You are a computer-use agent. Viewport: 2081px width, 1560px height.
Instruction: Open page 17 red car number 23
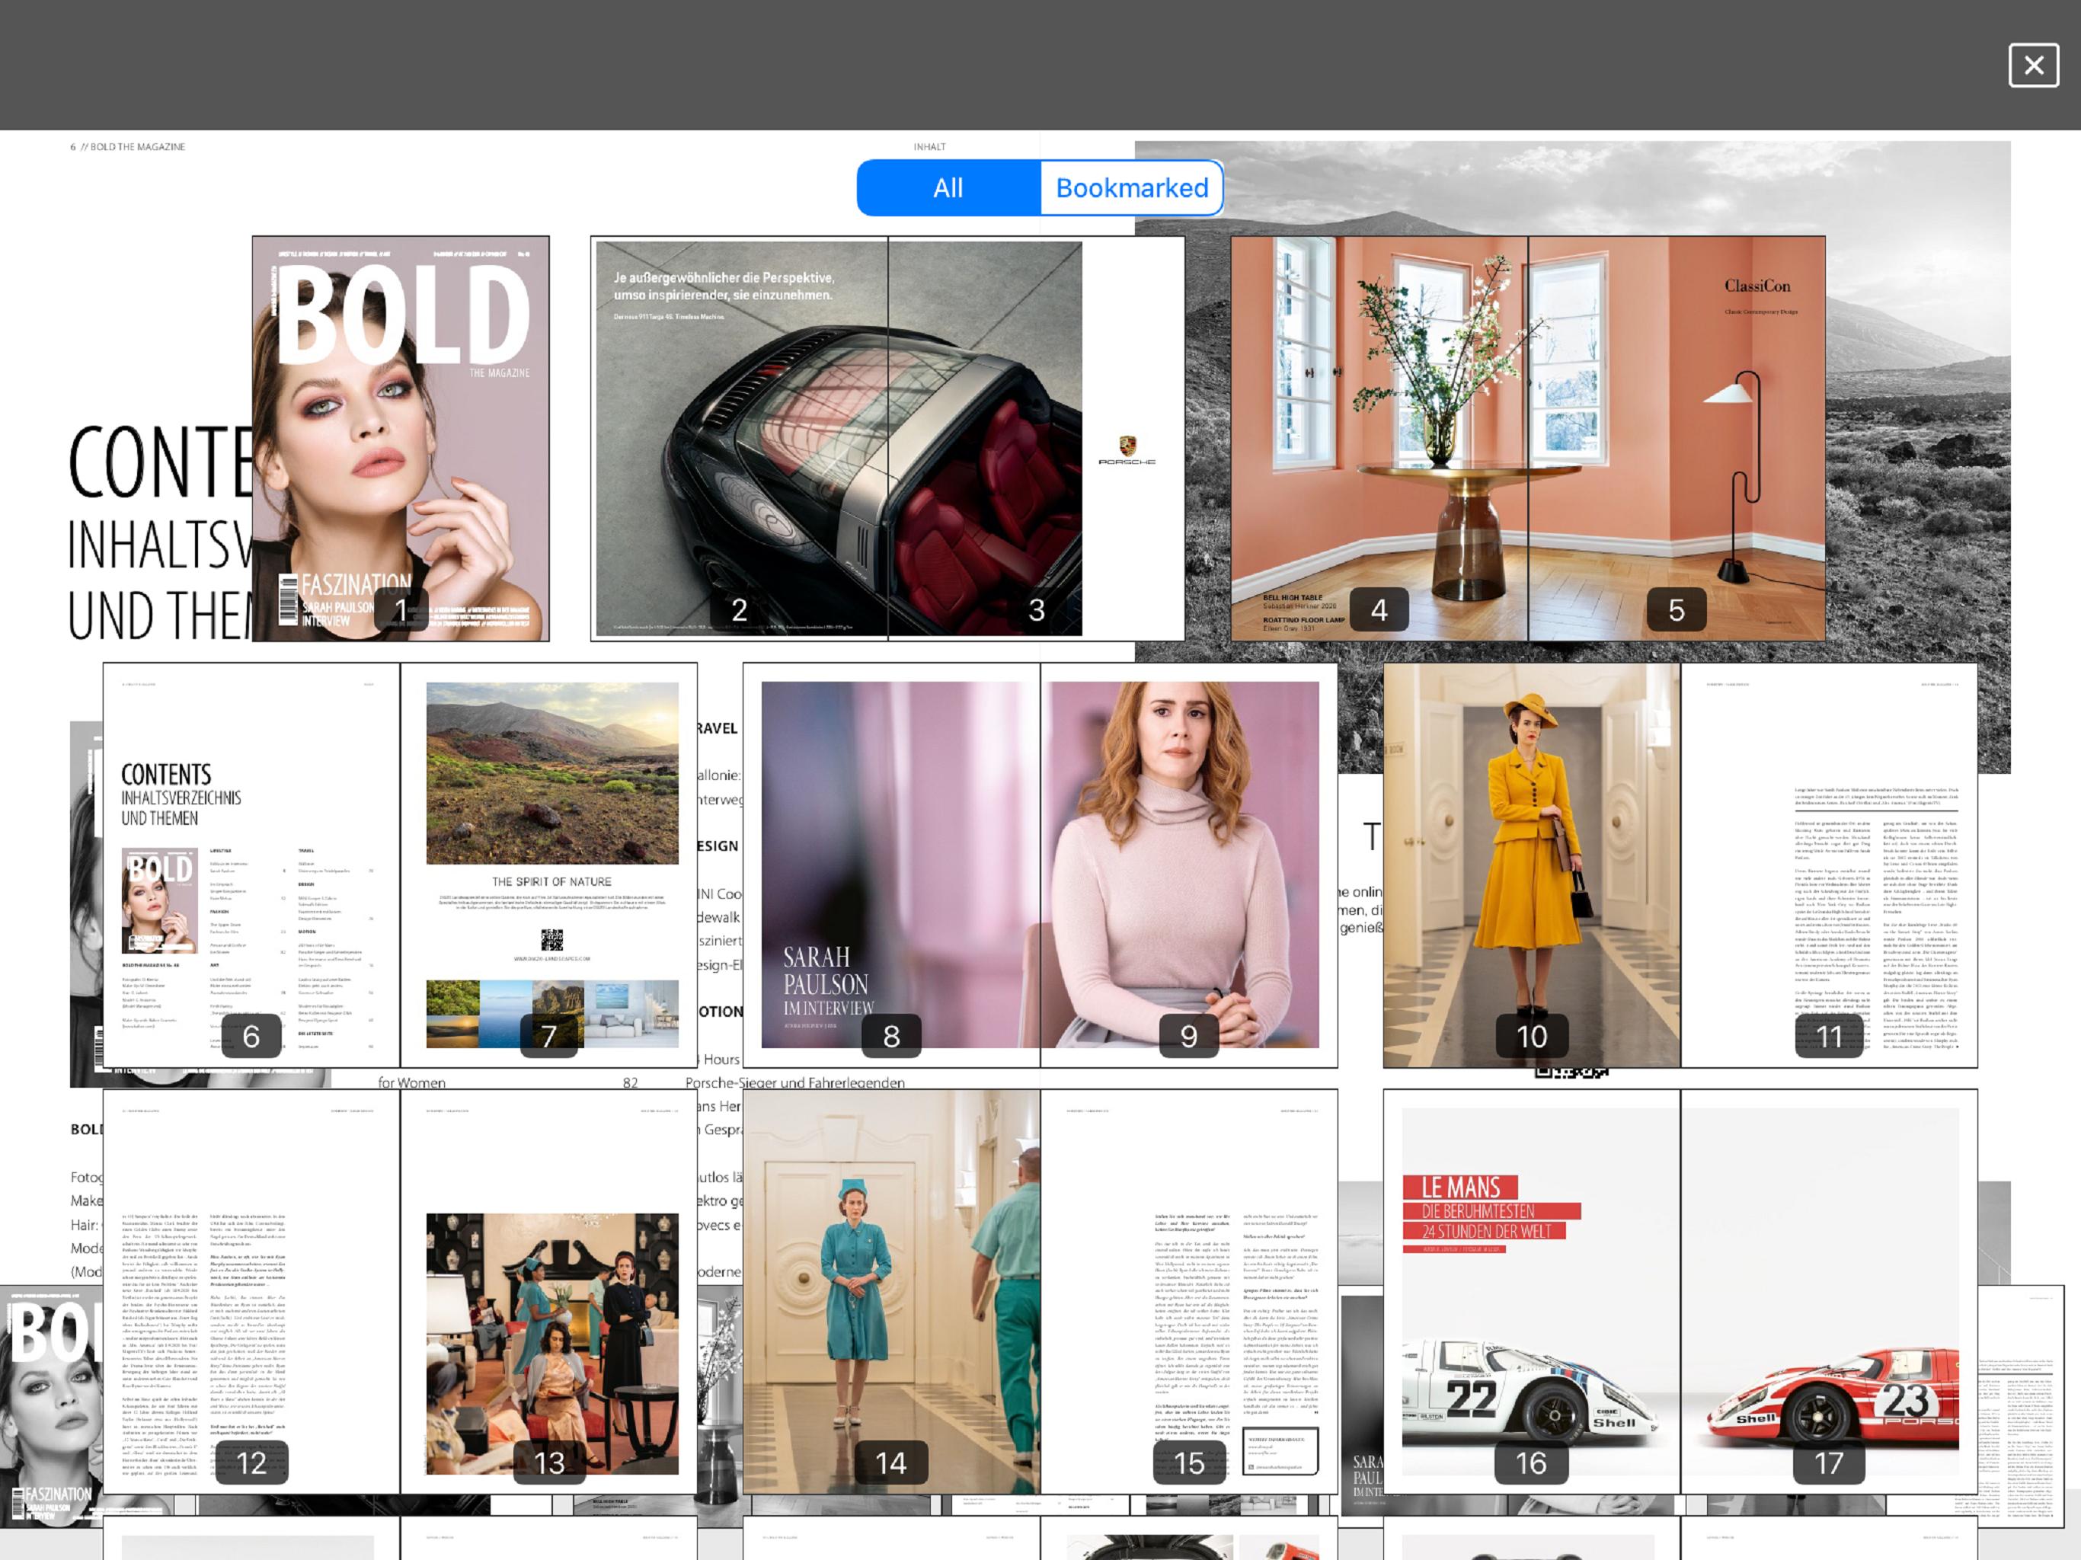point(1829,1292)
